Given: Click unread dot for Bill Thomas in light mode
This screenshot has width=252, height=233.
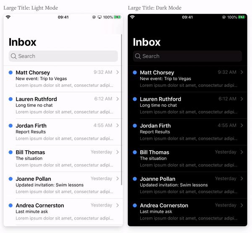Looking at the screenshot, I should pyautogui.click(x=10, y=152).
